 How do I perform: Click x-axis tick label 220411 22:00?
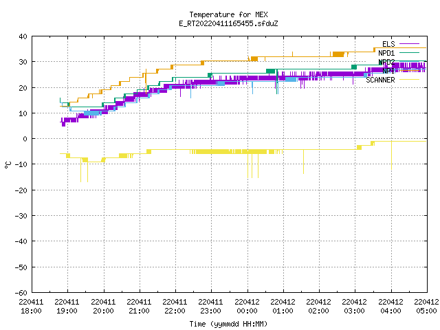[x=175, y=307]
